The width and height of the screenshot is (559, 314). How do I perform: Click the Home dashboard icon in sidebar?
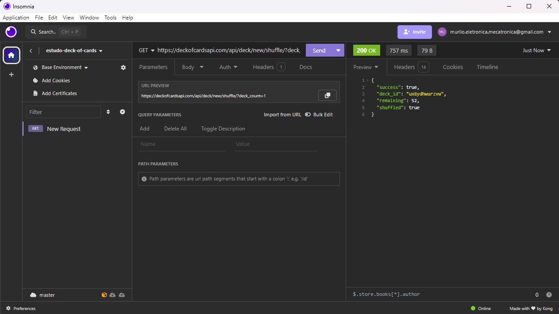pyautogui.click(x=11, y=55)
